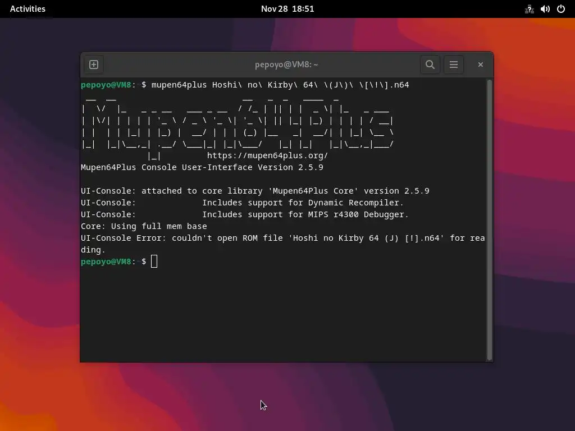The height and width of the screenshot is (431, 575).
Task: Click the terminal vertical scrollbar
Action: [x=489, y=220]
